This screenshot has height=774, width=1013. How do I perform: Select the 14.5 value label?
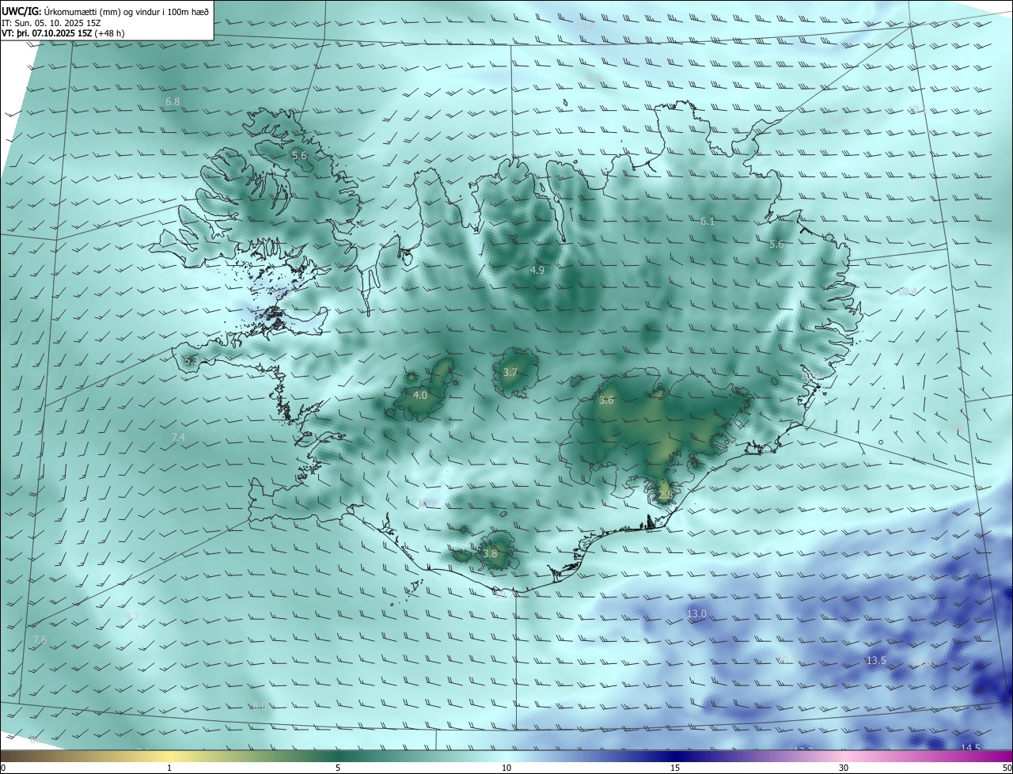[970, 748]
